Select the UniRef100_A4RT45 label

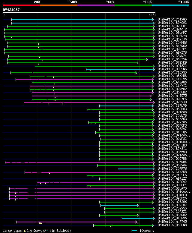(x=172, y=222)
